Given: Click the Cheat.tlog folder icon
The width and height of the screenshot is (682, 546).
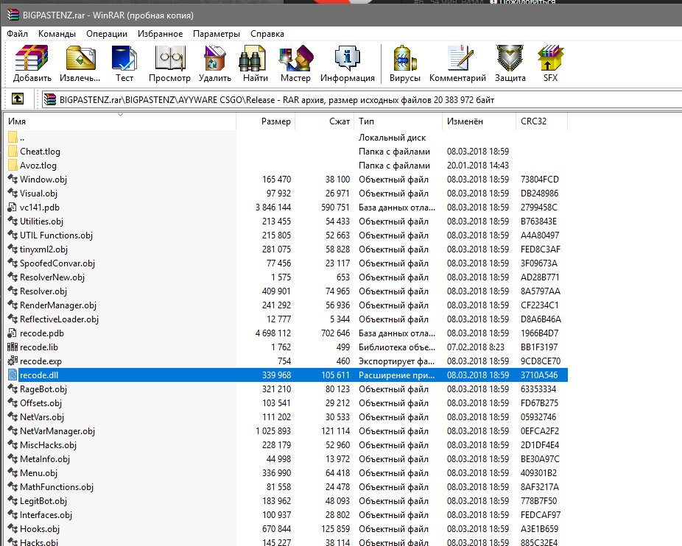Looking at the screenshot, I should tap(13, 152).
